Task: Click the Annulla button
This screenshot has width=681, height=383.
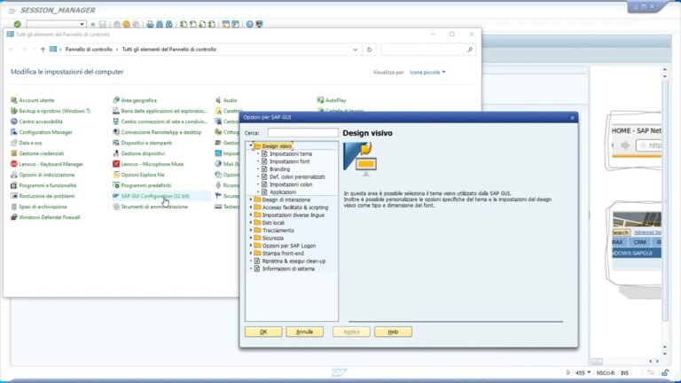Action: [x=304, y=332]
